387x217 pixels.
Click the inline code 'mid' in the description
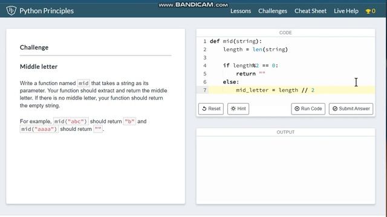[x=83, y=83]
